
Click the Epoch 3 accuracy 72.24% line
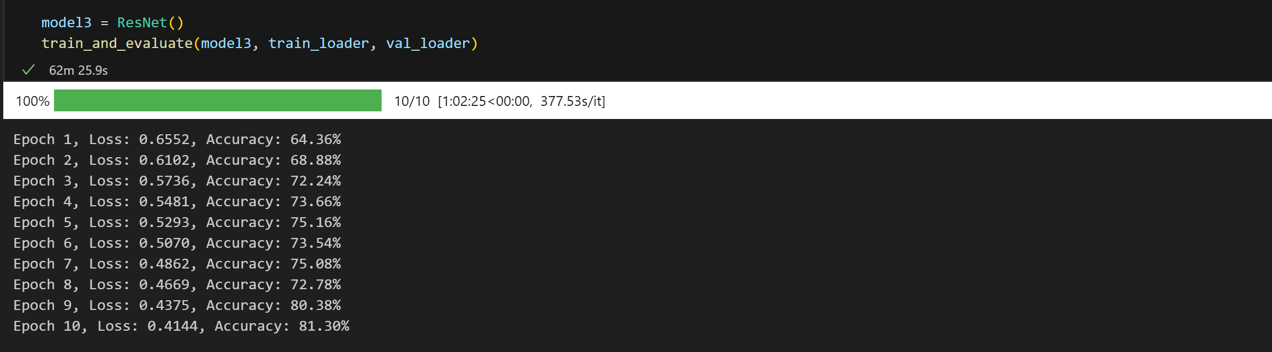(177, 181)
